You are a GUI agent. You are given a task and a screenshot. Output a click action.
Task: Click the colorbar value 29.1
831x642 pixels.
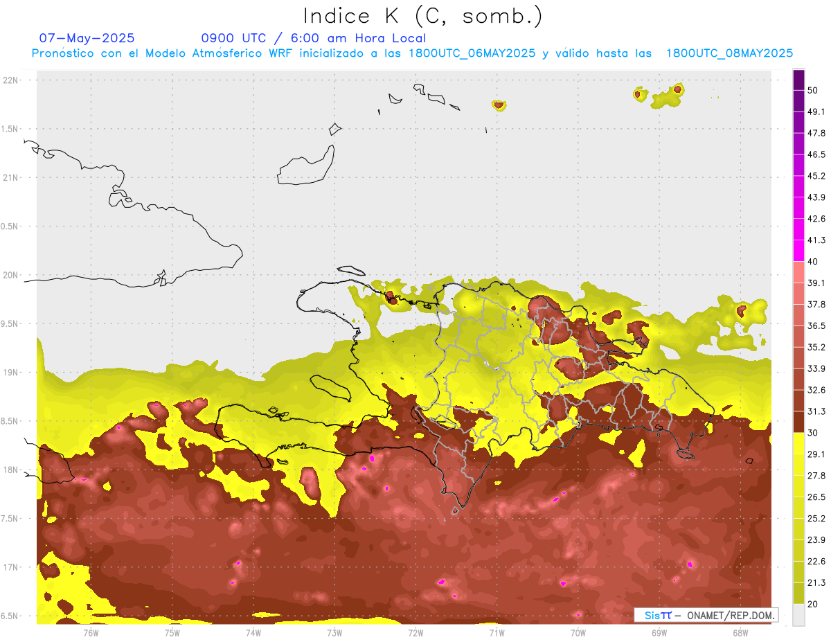816,454
